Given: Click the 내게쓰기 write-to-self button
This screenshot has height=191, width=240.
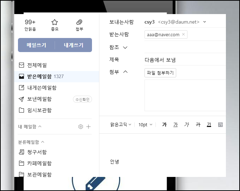Looking at the screenshot, I should coord(73,45).
